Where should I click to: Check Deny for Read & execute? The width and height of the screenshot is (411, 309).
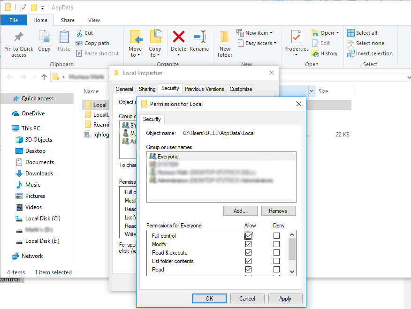[276, 252]
